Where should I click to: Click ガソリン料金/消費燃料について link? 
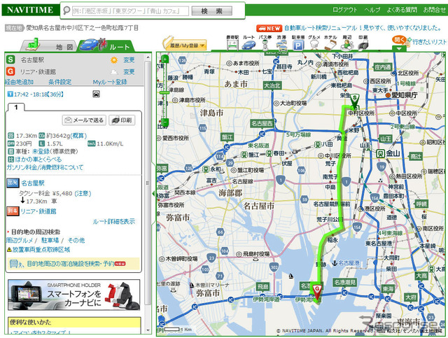(45, 167)
